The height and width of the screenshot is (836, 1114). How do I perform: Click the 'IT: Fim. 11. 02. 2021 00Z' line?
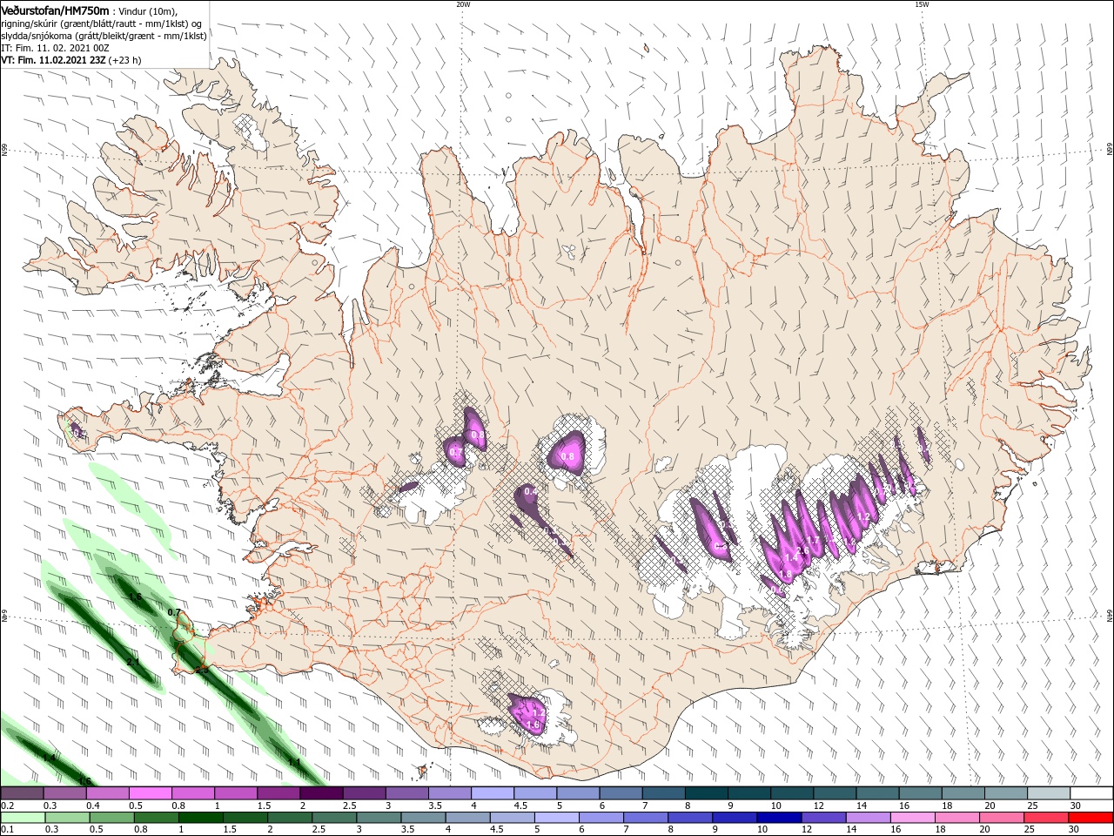tap(55, 48)
